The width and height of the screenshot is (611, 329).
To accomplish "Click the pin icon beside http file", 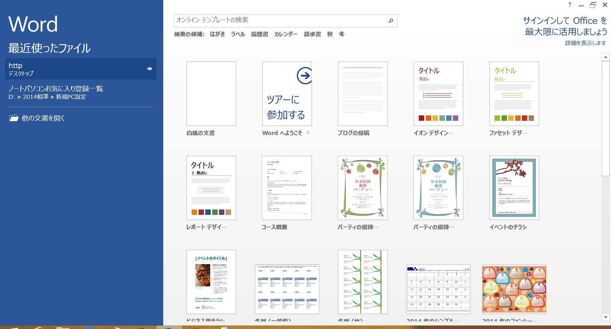I will coord(149,69).
